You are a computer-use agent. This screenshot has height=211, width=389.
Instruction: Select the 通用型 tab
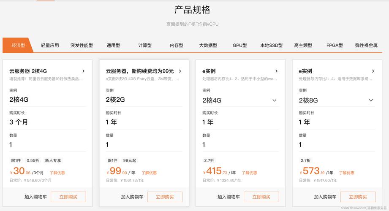tap(113, 46)
